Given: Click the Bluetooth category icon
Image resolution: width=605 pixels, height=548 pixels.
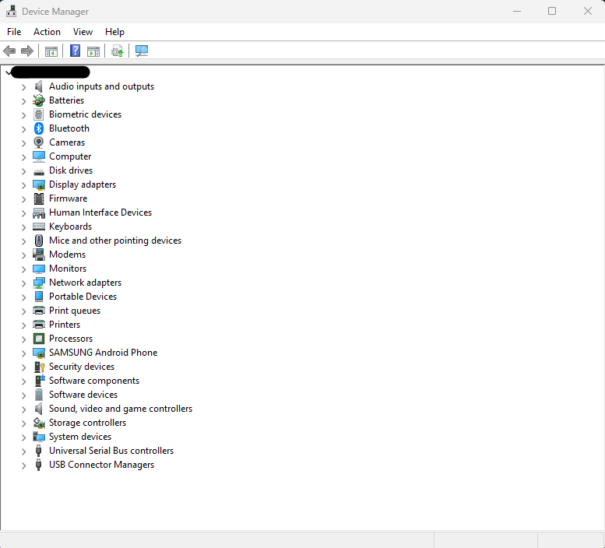Looking at the screenshot, I should [x=39, y=128].
